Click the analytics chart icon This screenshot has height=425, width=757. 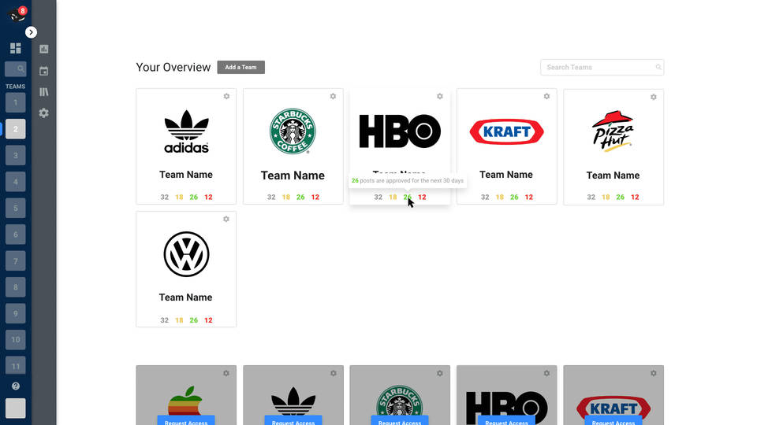[44, 49]
